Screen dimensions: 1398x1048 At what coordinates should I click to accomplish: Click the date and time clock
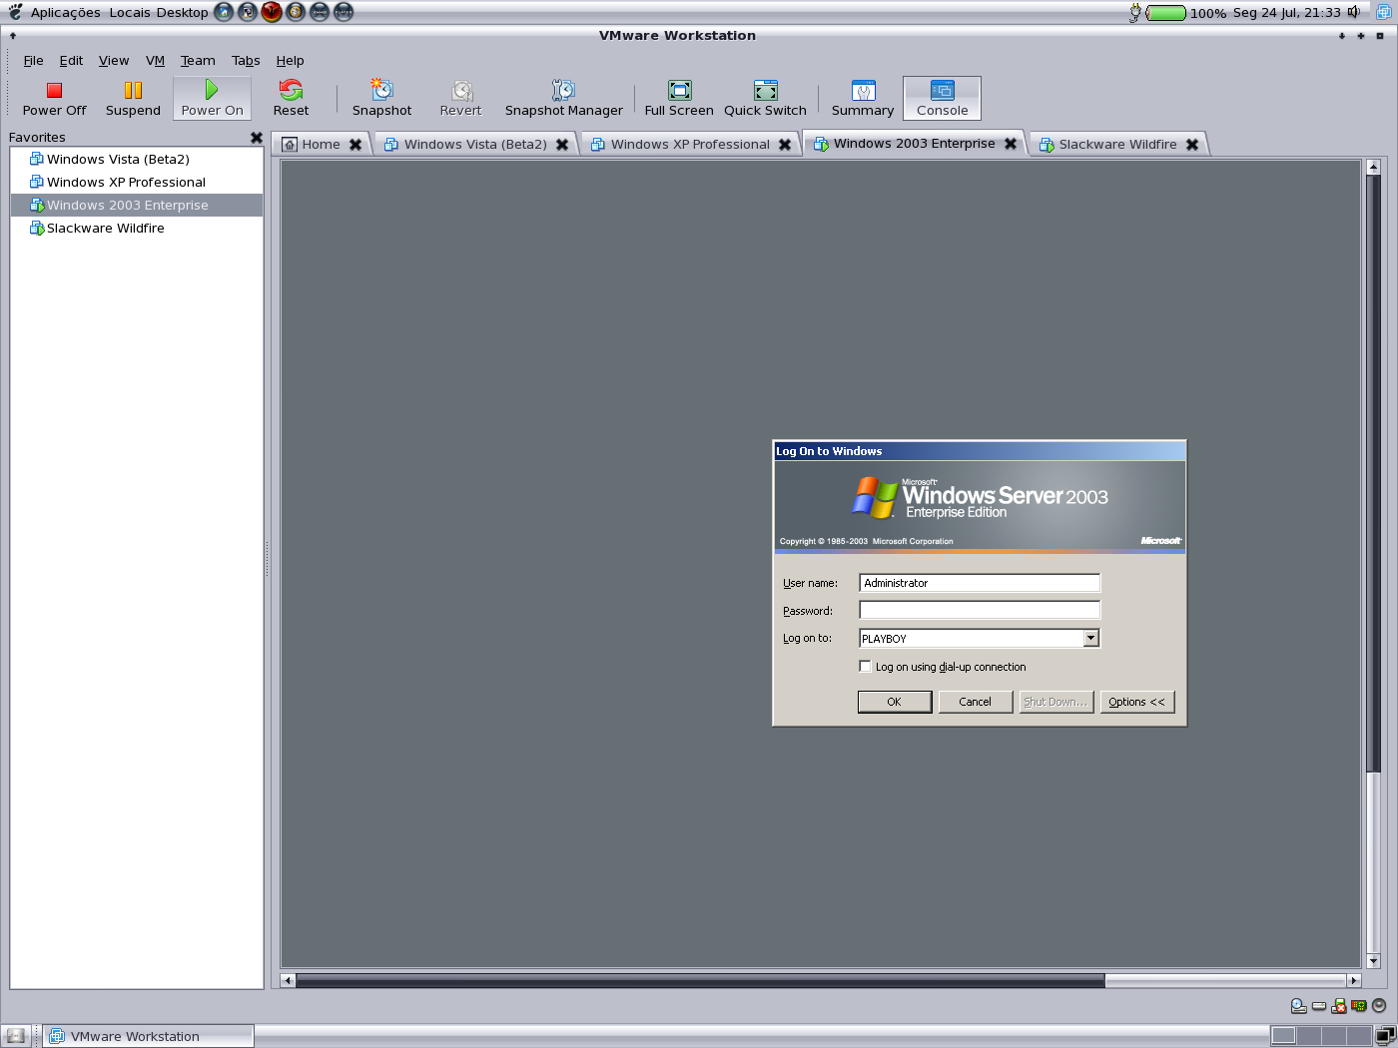pos(1286,13)
